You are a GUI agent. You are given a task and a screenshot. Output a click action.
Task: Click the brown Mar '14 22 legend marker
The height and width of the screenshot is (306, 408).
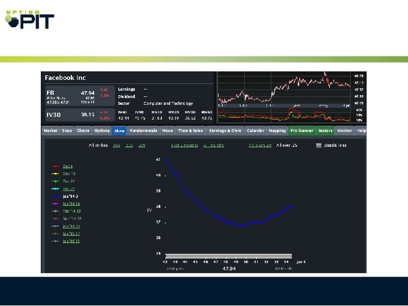(55, 219)
